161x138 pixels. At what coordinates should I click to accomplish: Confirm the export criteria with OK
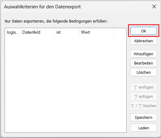click(144, 31)
